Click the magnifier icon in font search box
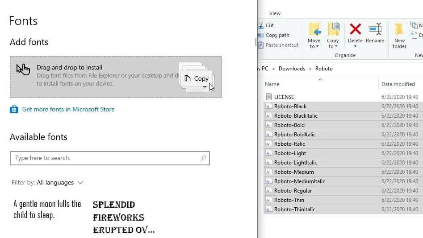The height and width of the screenshot is (238, 423). point(203,158)
